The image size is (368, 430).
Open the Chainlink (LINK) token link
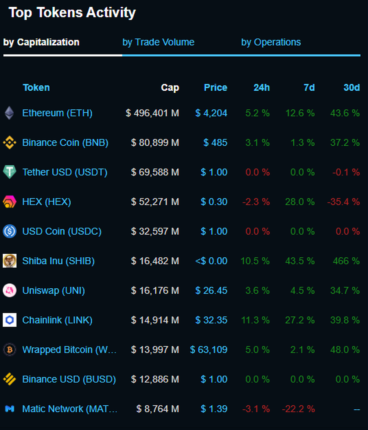coord(57,320)
